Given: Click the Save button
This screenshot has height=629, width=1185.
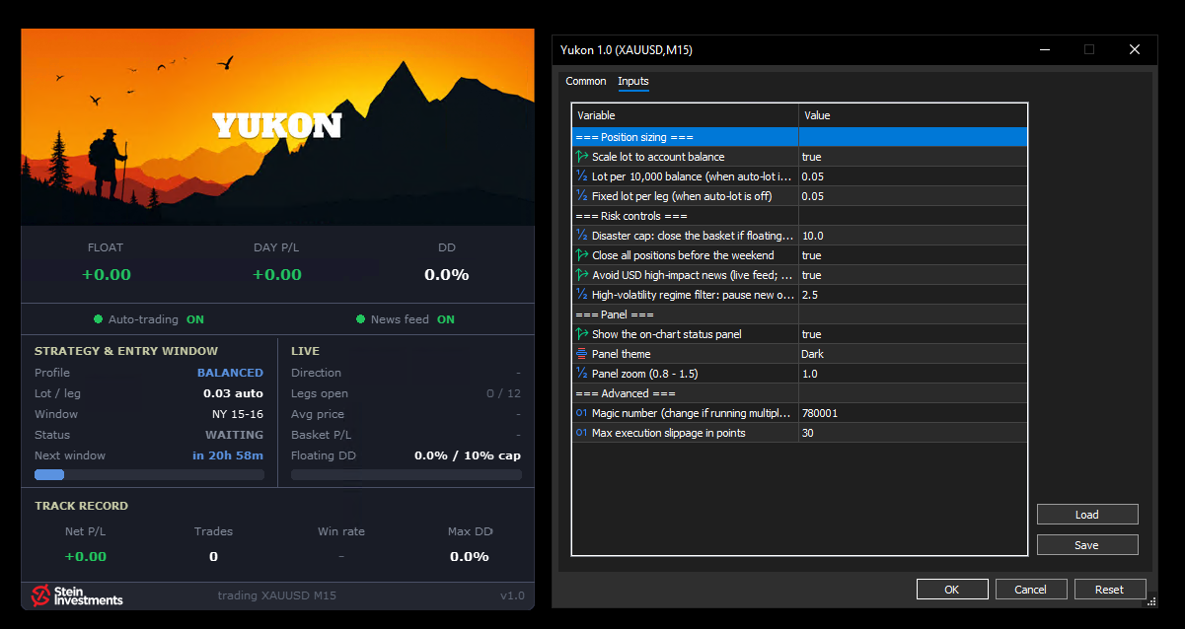Looking at the screenshot, I should pos(1087,545).
